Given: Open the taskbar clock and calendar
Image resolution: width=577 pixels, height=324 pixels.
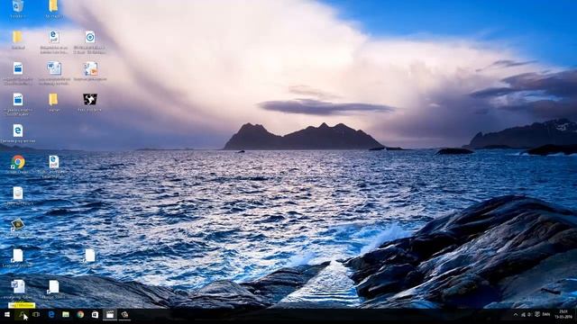Looking at the screenshot, I should coord(563,314).
